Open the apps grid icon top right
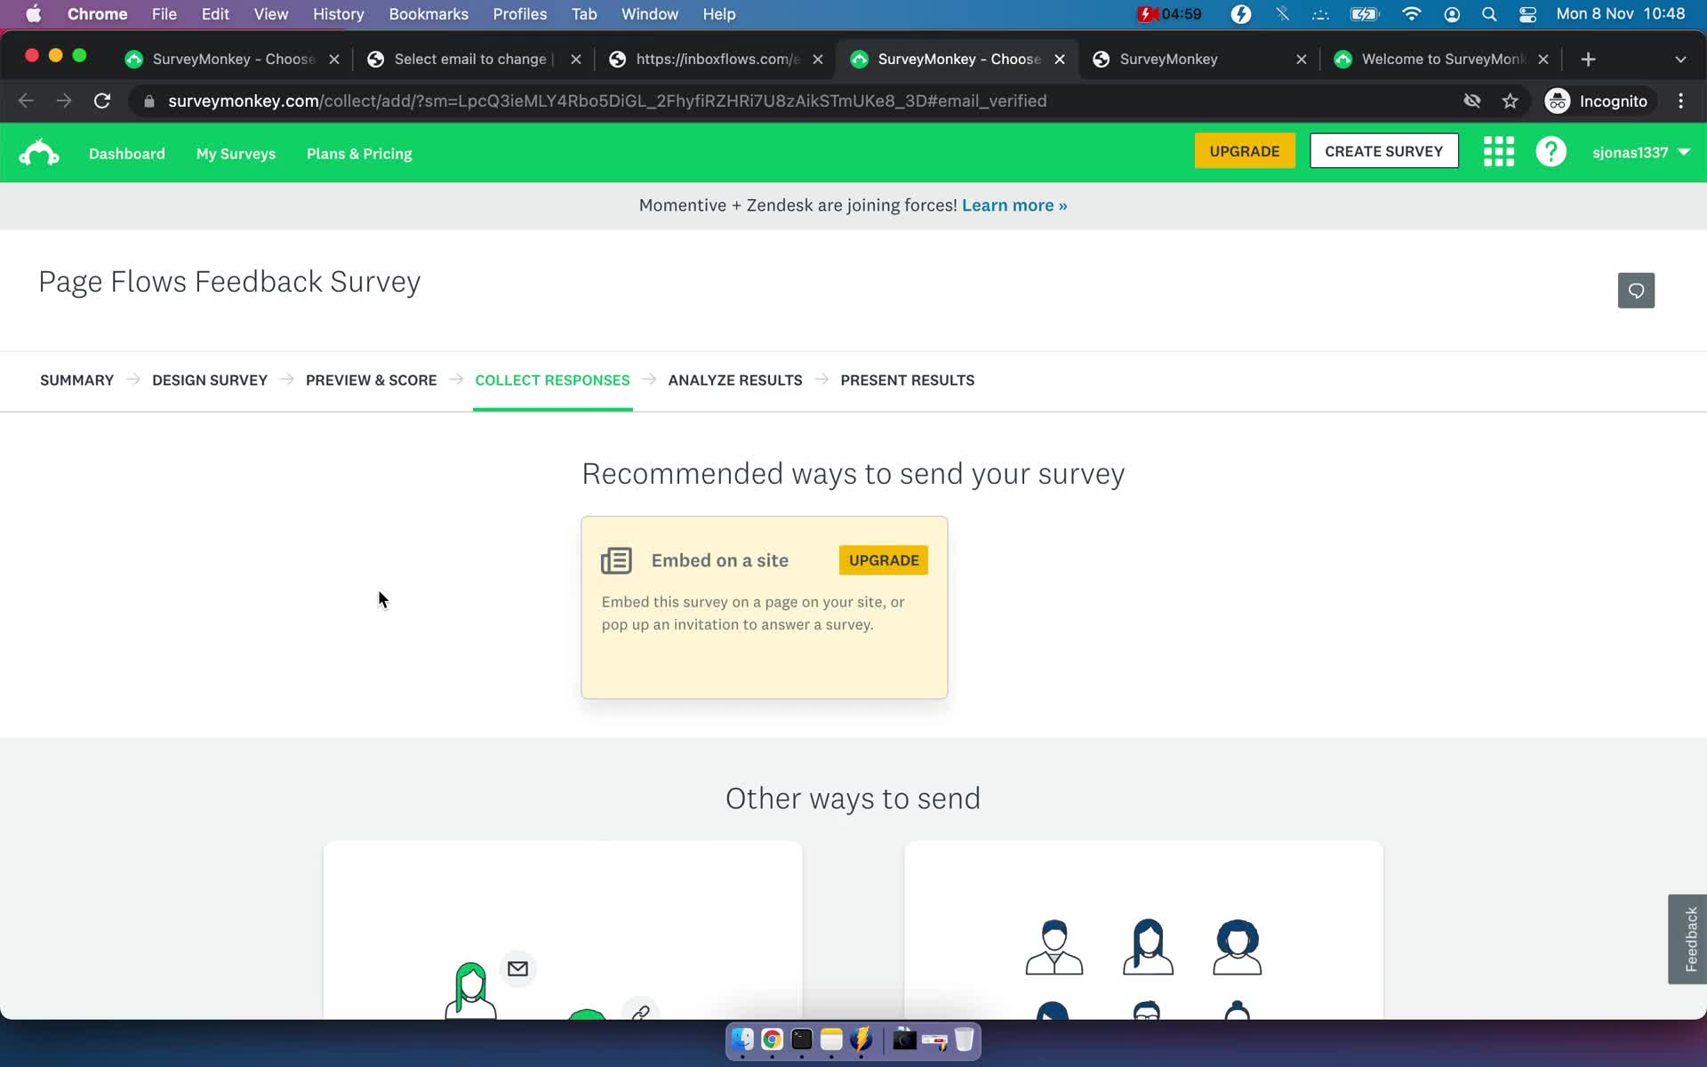Viewport: 1707px width, 1067px height. pos(1499,151)
